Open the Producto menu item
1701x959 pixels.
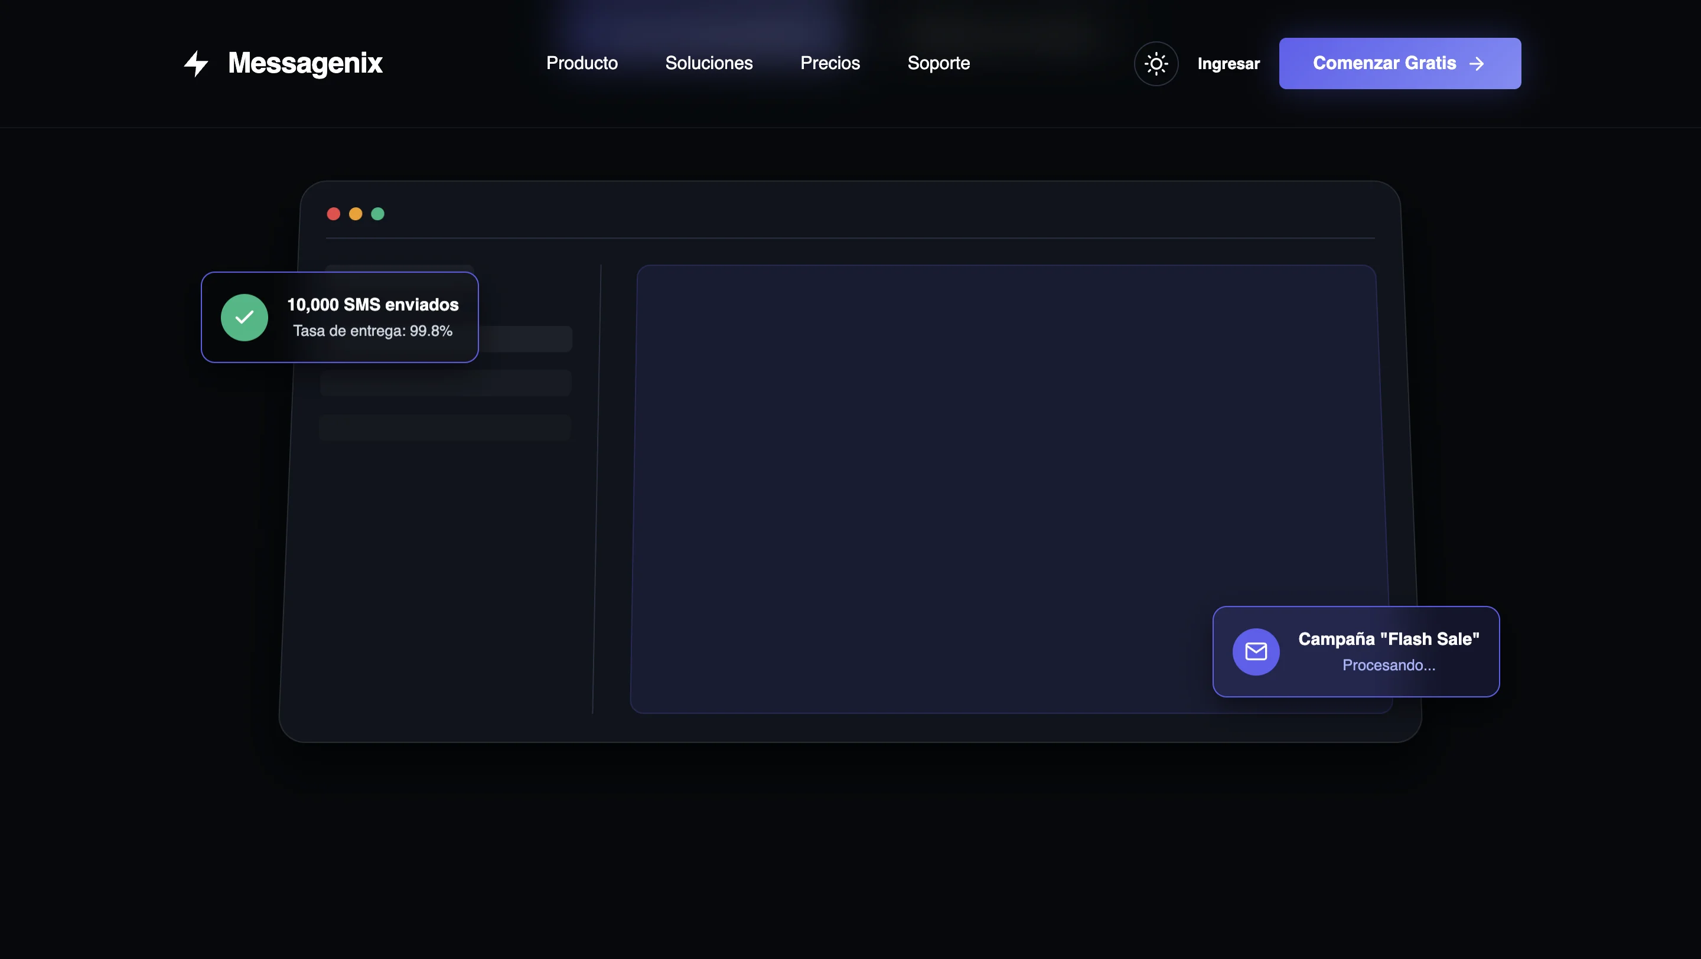[x=582, y=63]
